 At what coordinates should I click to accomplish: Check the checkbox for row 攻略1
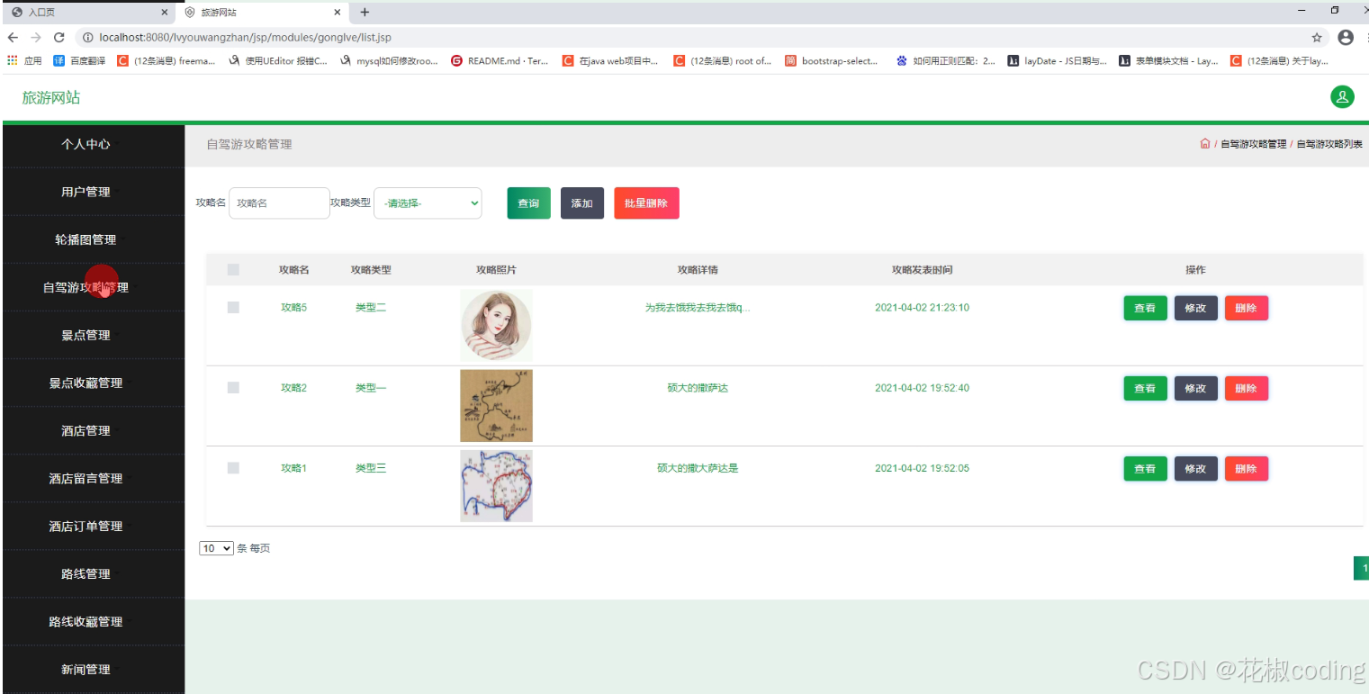tap(233, 467)
